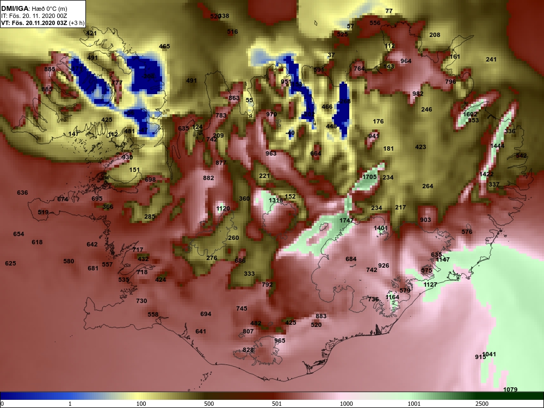Click the map value 516
The image size is (544, 408).
click(x=232, y=32)
